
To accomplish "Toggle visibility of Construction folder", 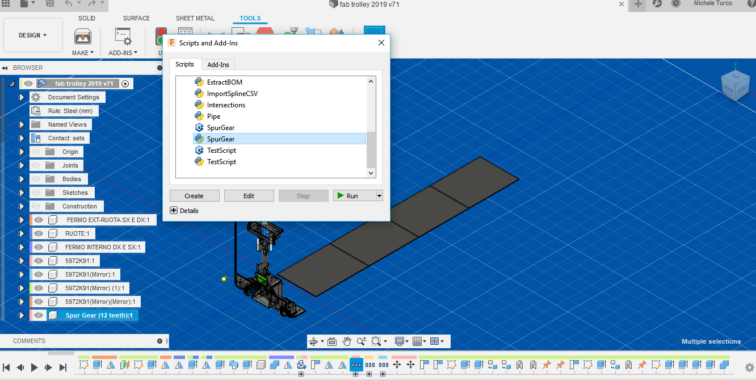I will point(36,206).
